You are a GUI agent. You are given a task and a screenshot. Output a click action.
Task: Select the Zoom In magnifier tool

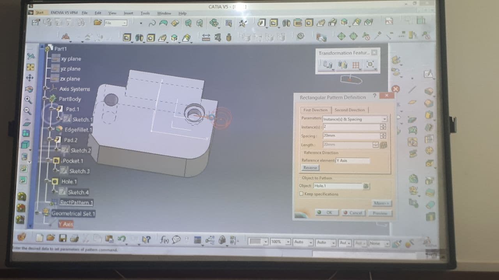(x=28, y=100)
